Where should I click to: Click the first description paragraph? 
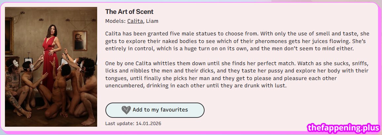coord(237,41)
